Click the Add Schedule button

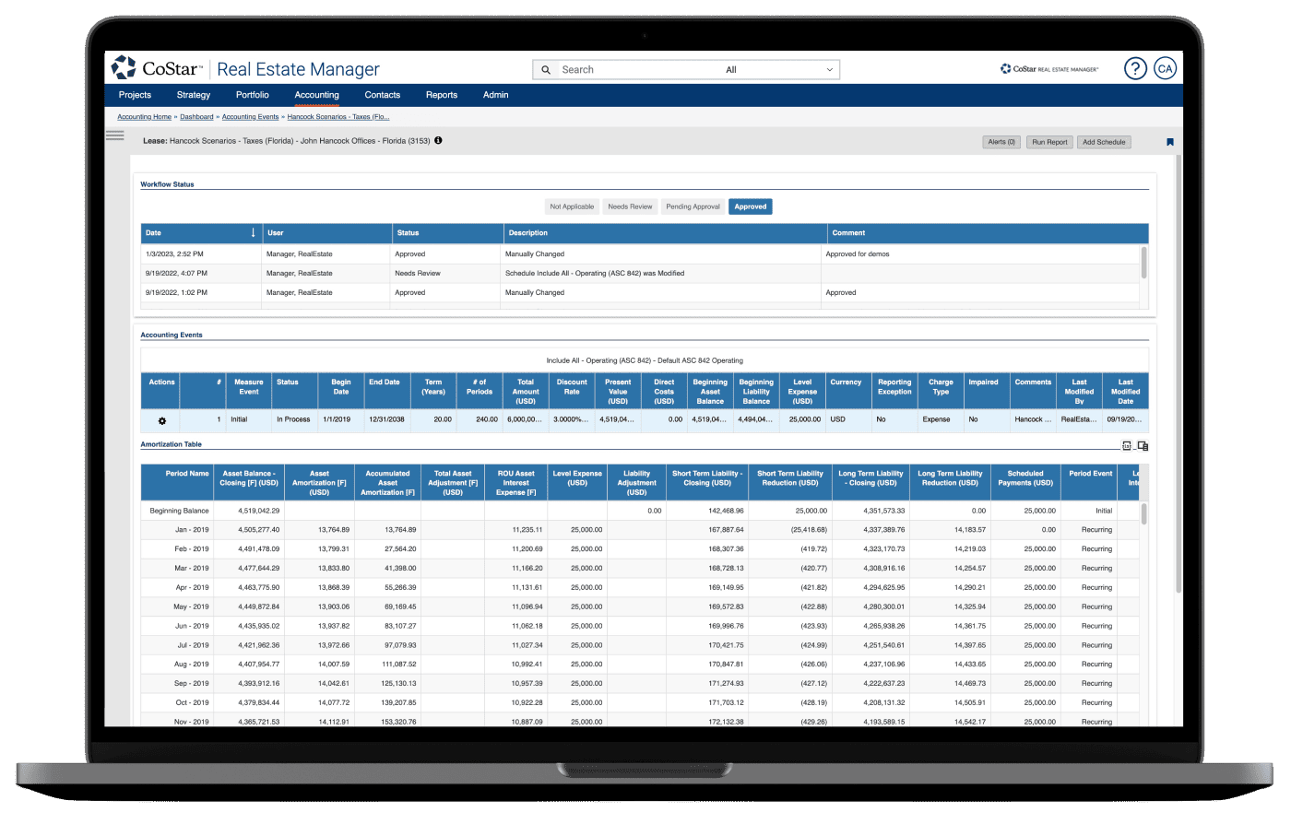(x=1104, y=142)
